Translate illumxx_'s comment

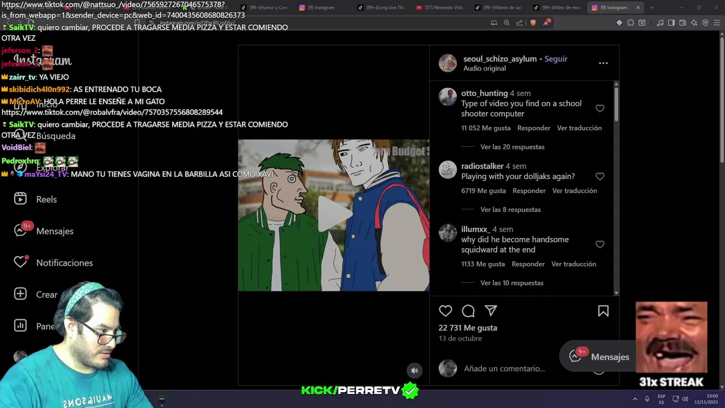573,264
